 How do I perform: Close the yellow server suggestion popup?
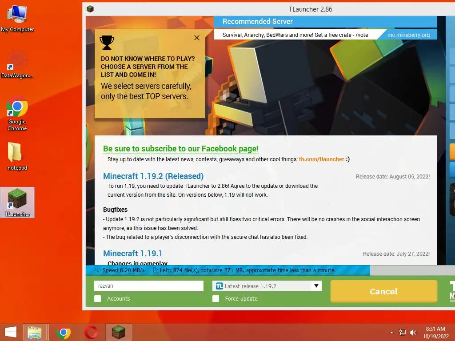[x=197, y=38]
